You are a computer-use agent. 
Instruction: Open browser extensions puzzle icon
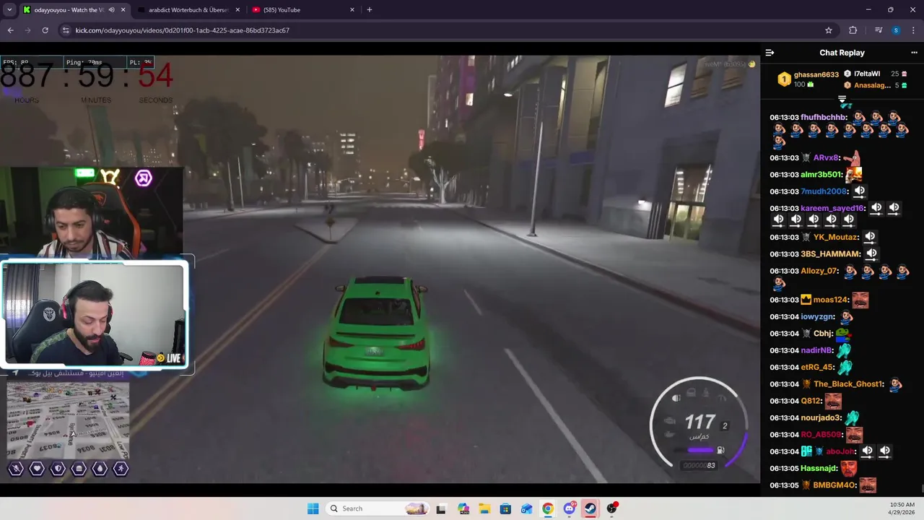853,30
